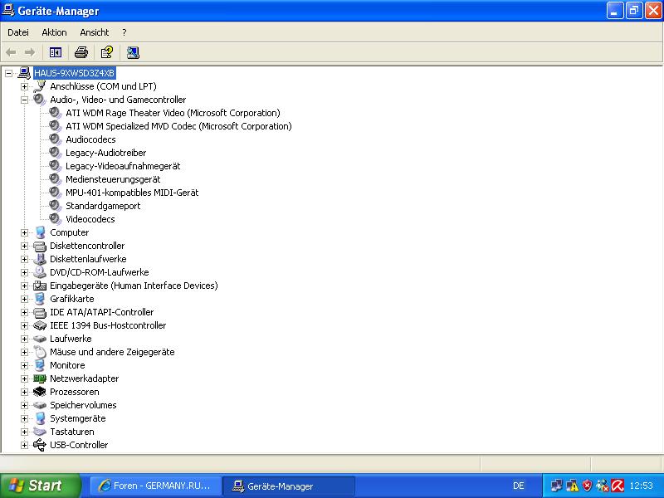Click the Geräte-Manager taskbar button
Viewport: 664px width, 498px height.
[x=288, y=486]
